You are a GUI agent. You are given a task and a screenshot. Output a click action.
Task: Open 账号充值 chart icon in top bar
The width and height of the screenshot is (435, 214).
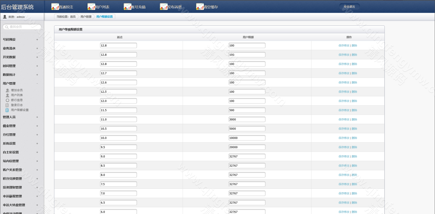128,7
